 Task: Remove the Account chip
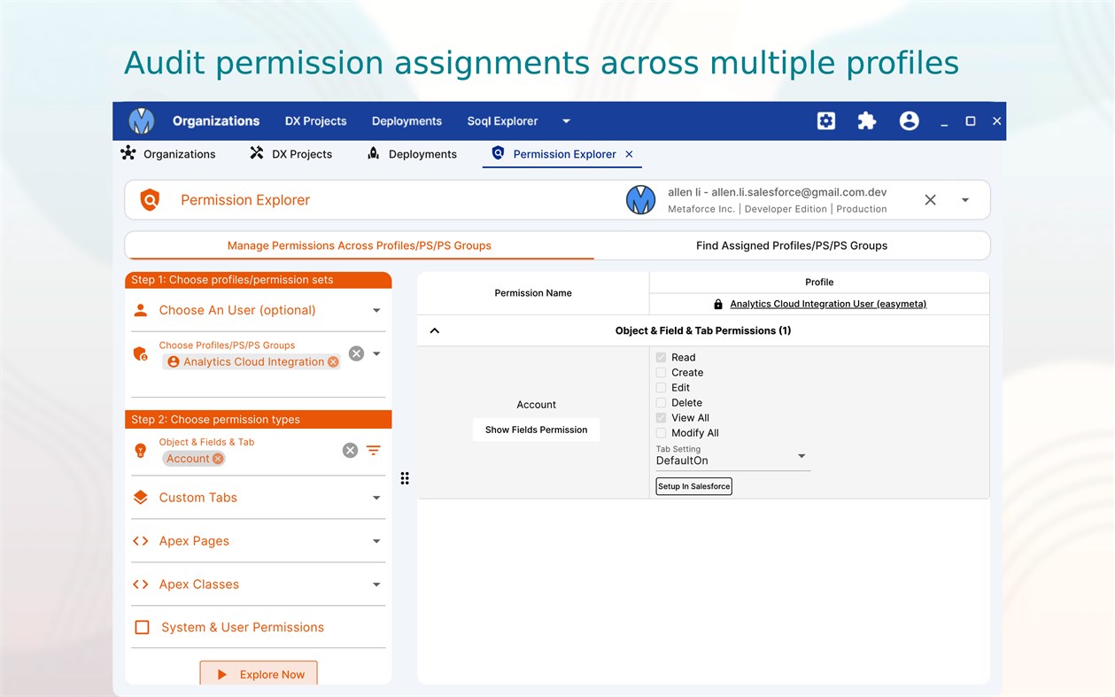218,459
